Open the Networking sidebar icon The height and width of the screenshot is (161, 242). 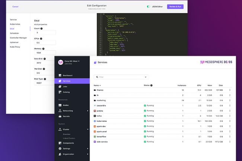[60, 111]
